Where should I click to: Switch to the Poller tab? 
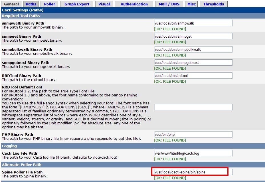pos(50,4)
